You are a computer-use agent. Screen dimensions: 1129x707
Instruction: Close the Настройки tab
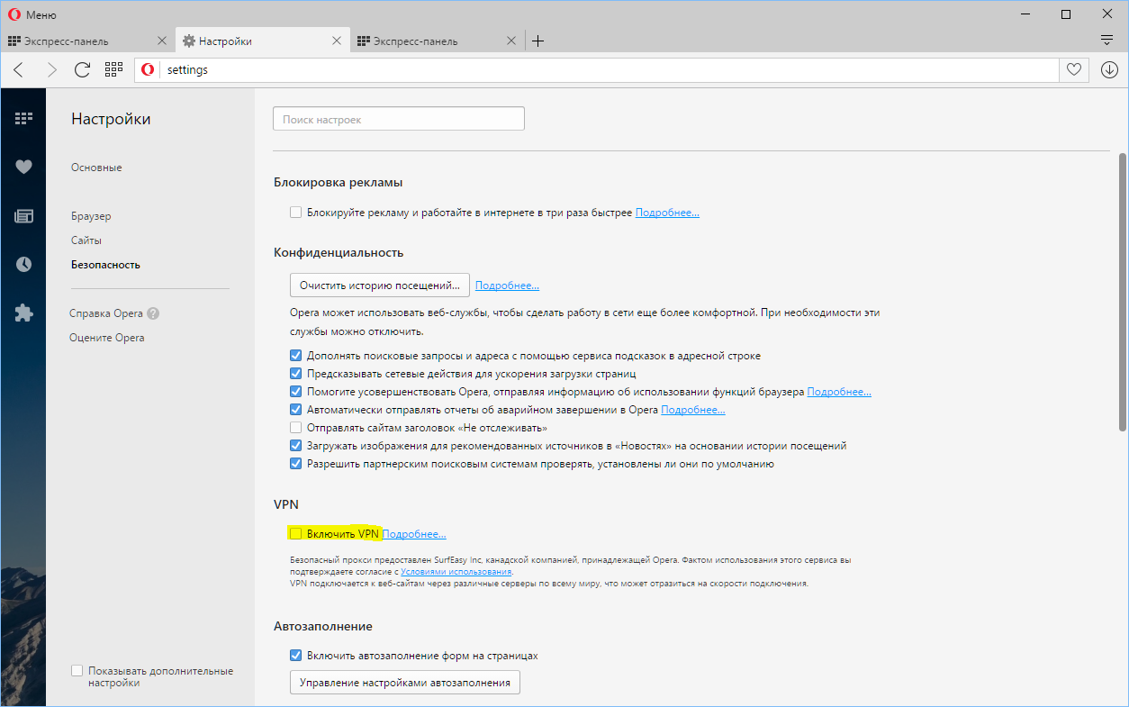point(337,41)
